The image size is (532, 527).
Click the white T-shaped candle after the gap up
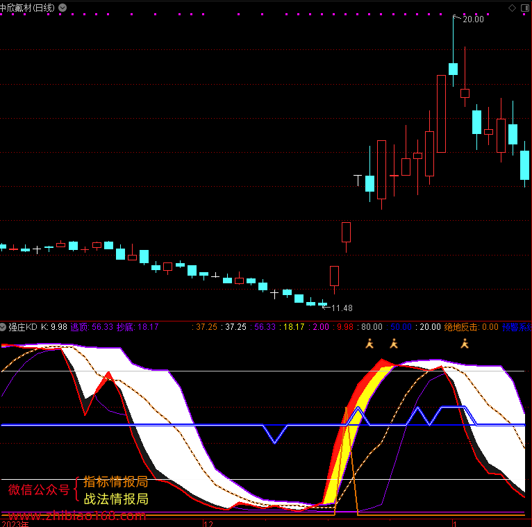tap(358, 181)
